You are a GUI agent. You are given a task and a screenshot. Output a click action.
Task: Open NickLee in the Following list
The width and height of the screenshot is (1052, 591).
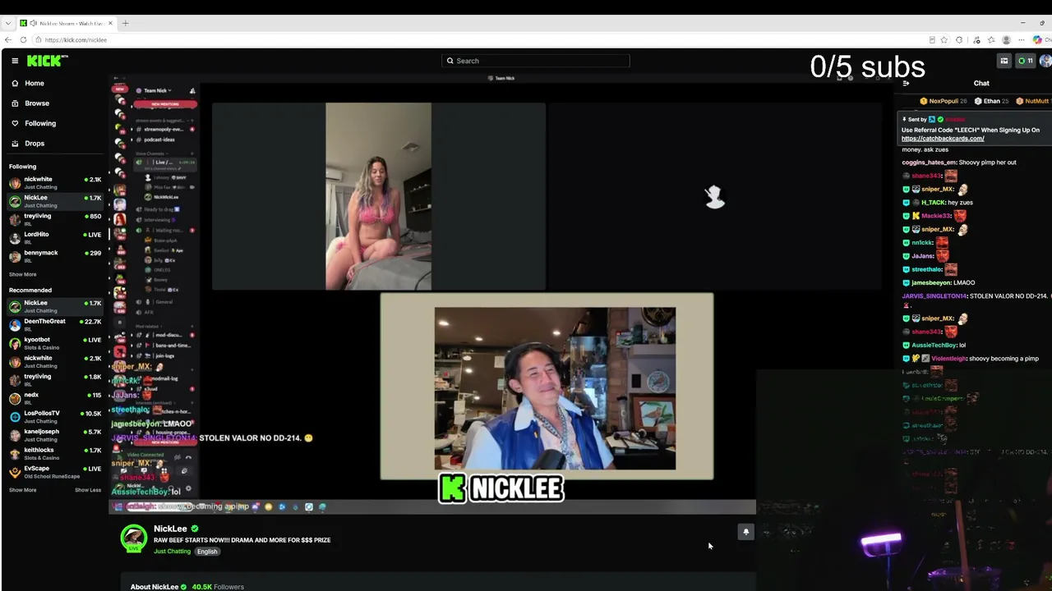[x=56, y=201]
